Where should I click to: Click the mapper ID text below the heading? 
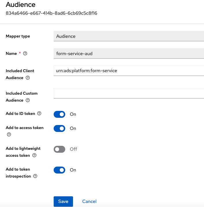[x=51, y=13]
